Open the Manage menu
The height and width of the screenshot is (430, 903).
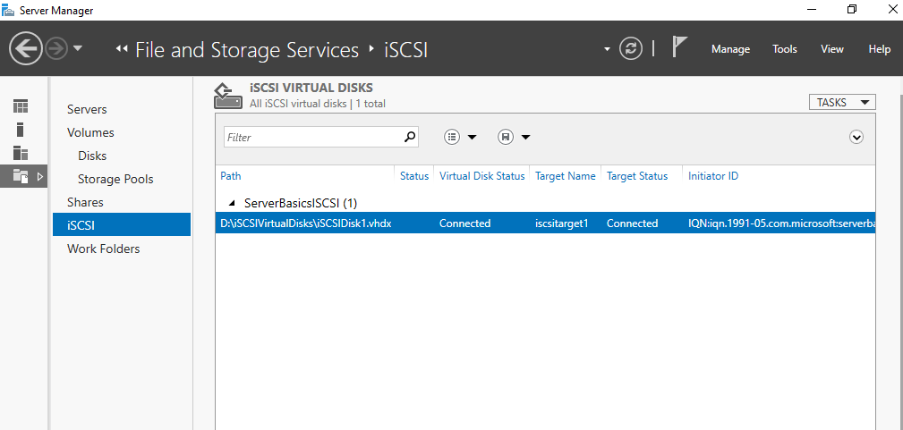[x=730, y=49]
